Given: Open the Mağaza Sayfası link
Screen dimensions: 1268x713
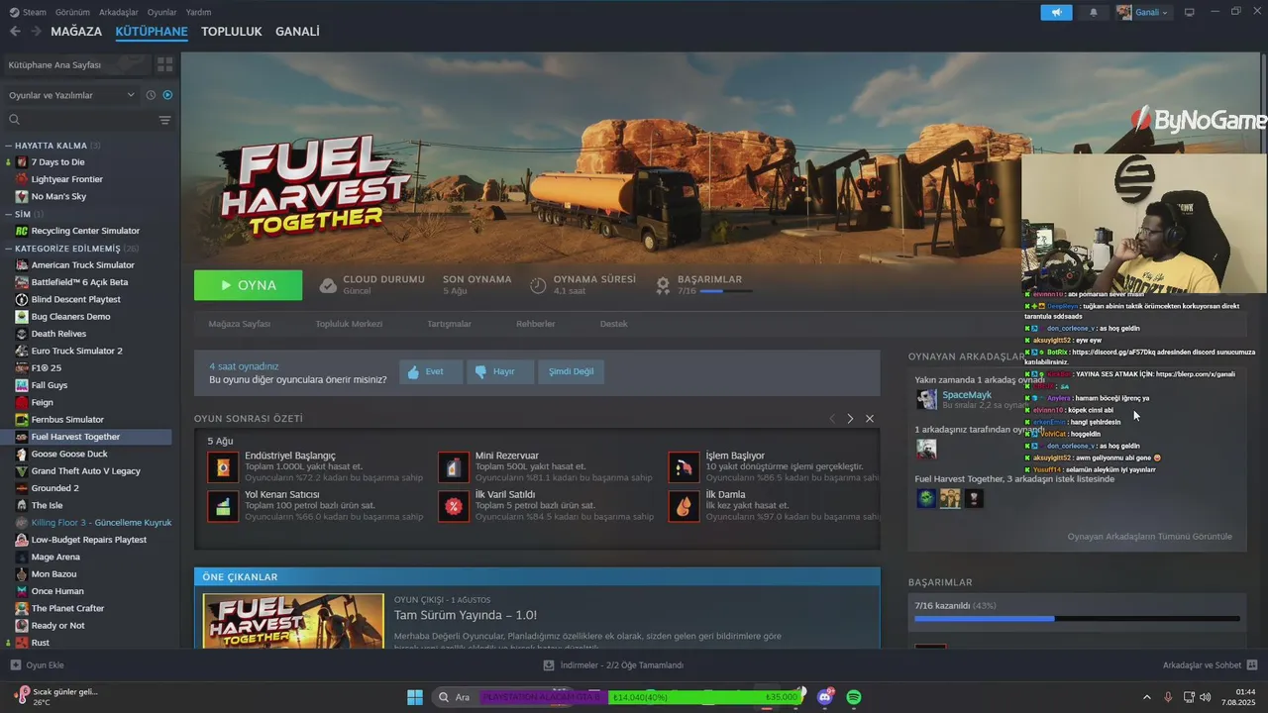Looking at the screenshot, I should coord(239,324).
